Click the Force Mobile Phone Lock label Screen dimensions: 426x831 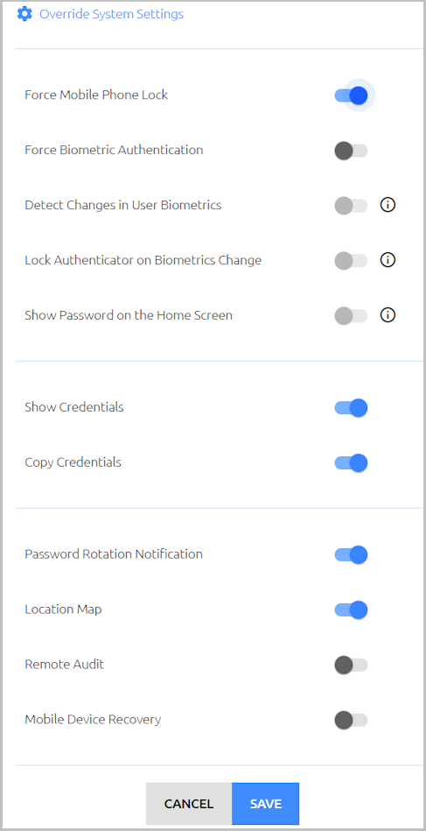tap(96, 95)
